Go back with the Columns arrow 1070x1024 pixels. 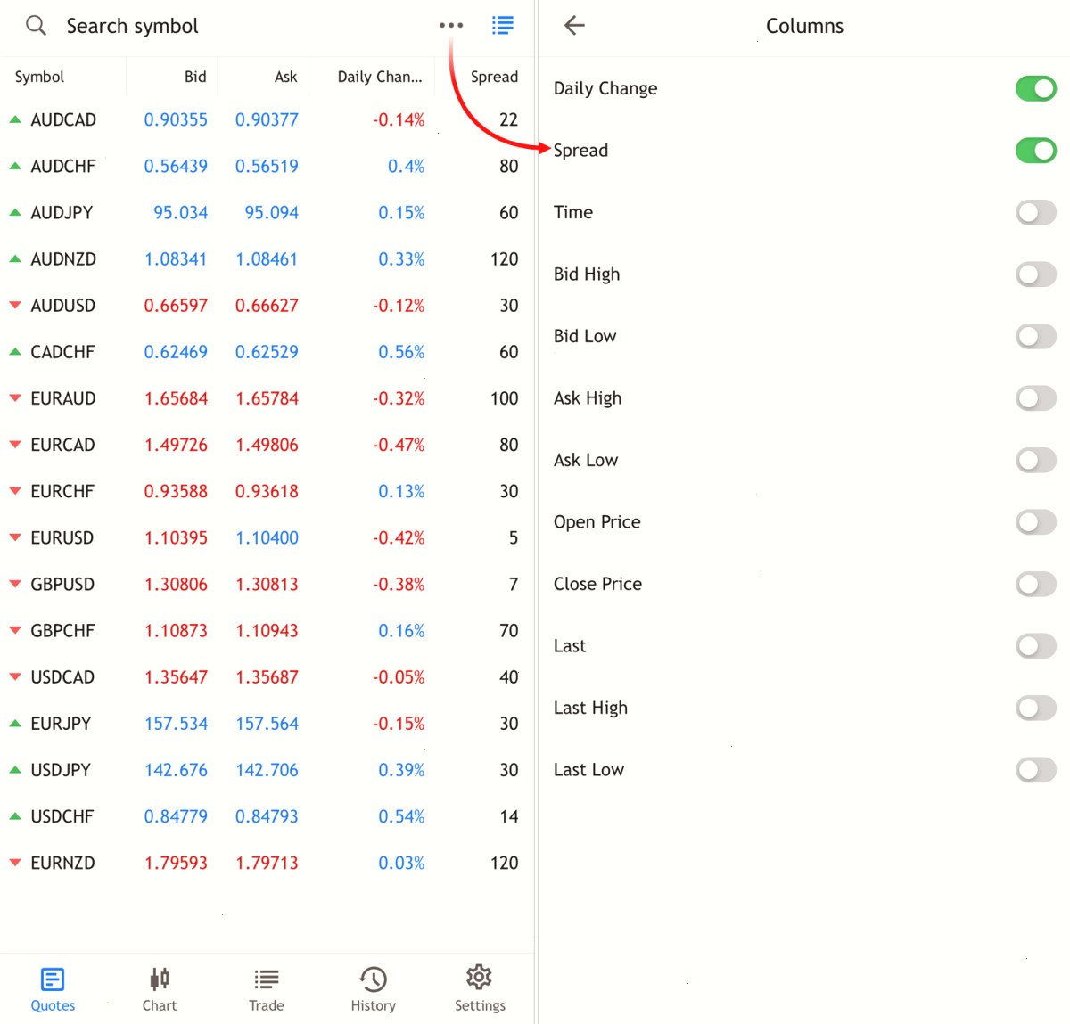[x=574, y=25]
